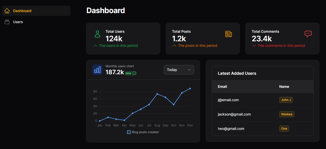Open the Today period dropdown
The image size is (326, 149).
click(179, 70)
